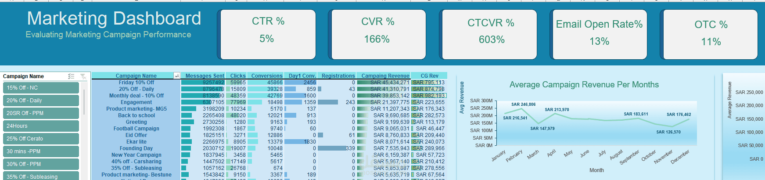Select slicer item 15% Off - NC
Image resolution: width=765 pixels, height=180 pixels.
click(41, 88)
